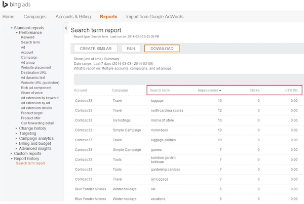Screen dimensions: 304x204
Task: Select Import from Google AdWords tab
Action: click(x=155, y=17)
